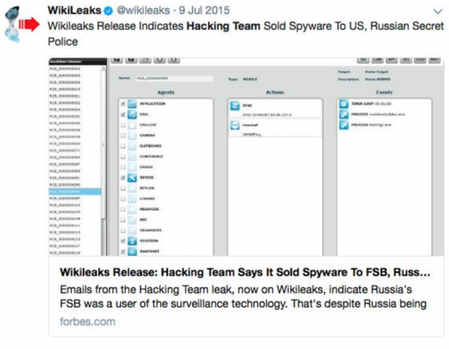
Task: Select the SYNC action icon
Action: (x=232, y=108)
